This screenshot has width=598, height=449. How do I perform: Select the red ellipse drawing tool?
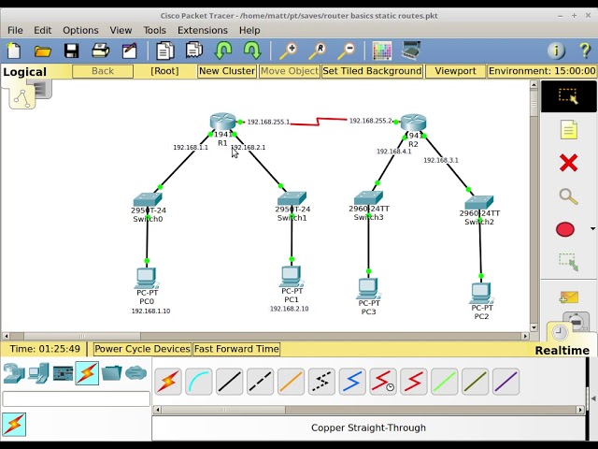565,229
